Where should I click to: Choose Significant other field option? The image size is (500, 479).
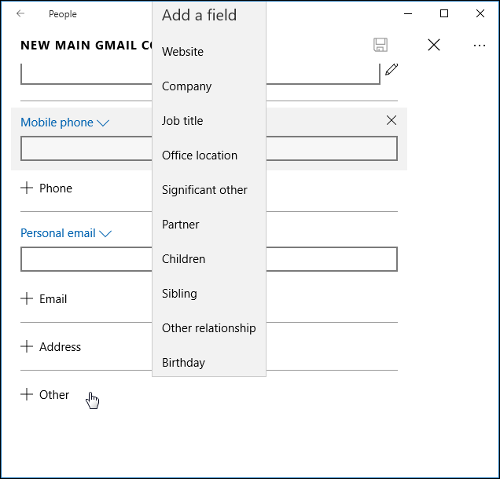(x=204, y=190)
